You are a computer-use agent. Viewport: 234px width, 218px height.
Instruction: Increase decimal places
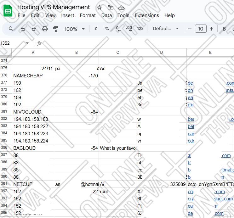click(x=129, y=29)
